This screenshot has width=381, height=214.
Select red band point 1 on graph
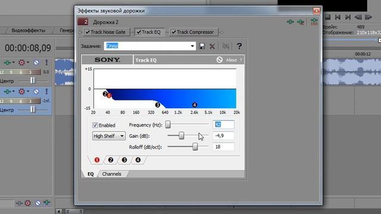coord(109,96)
